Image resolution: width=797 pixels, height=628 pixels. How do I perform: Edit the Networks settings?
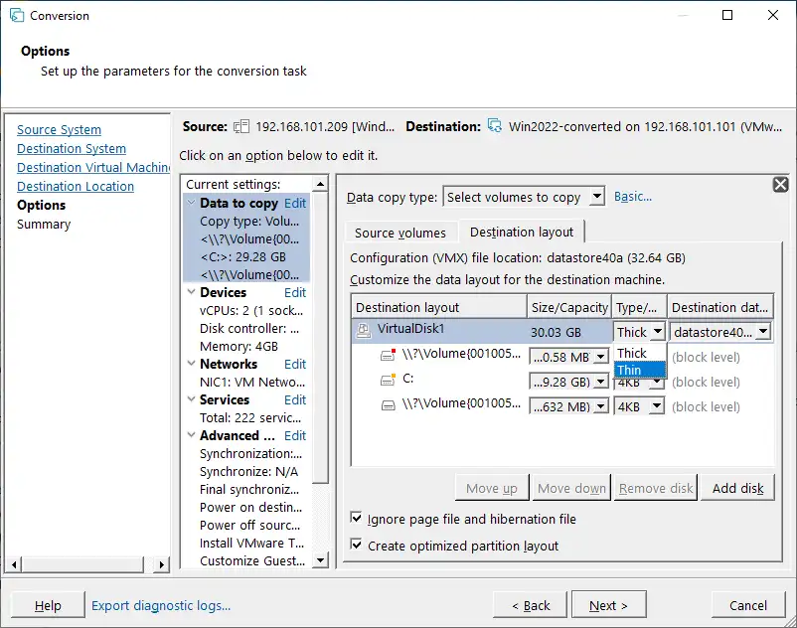(295, 365)
